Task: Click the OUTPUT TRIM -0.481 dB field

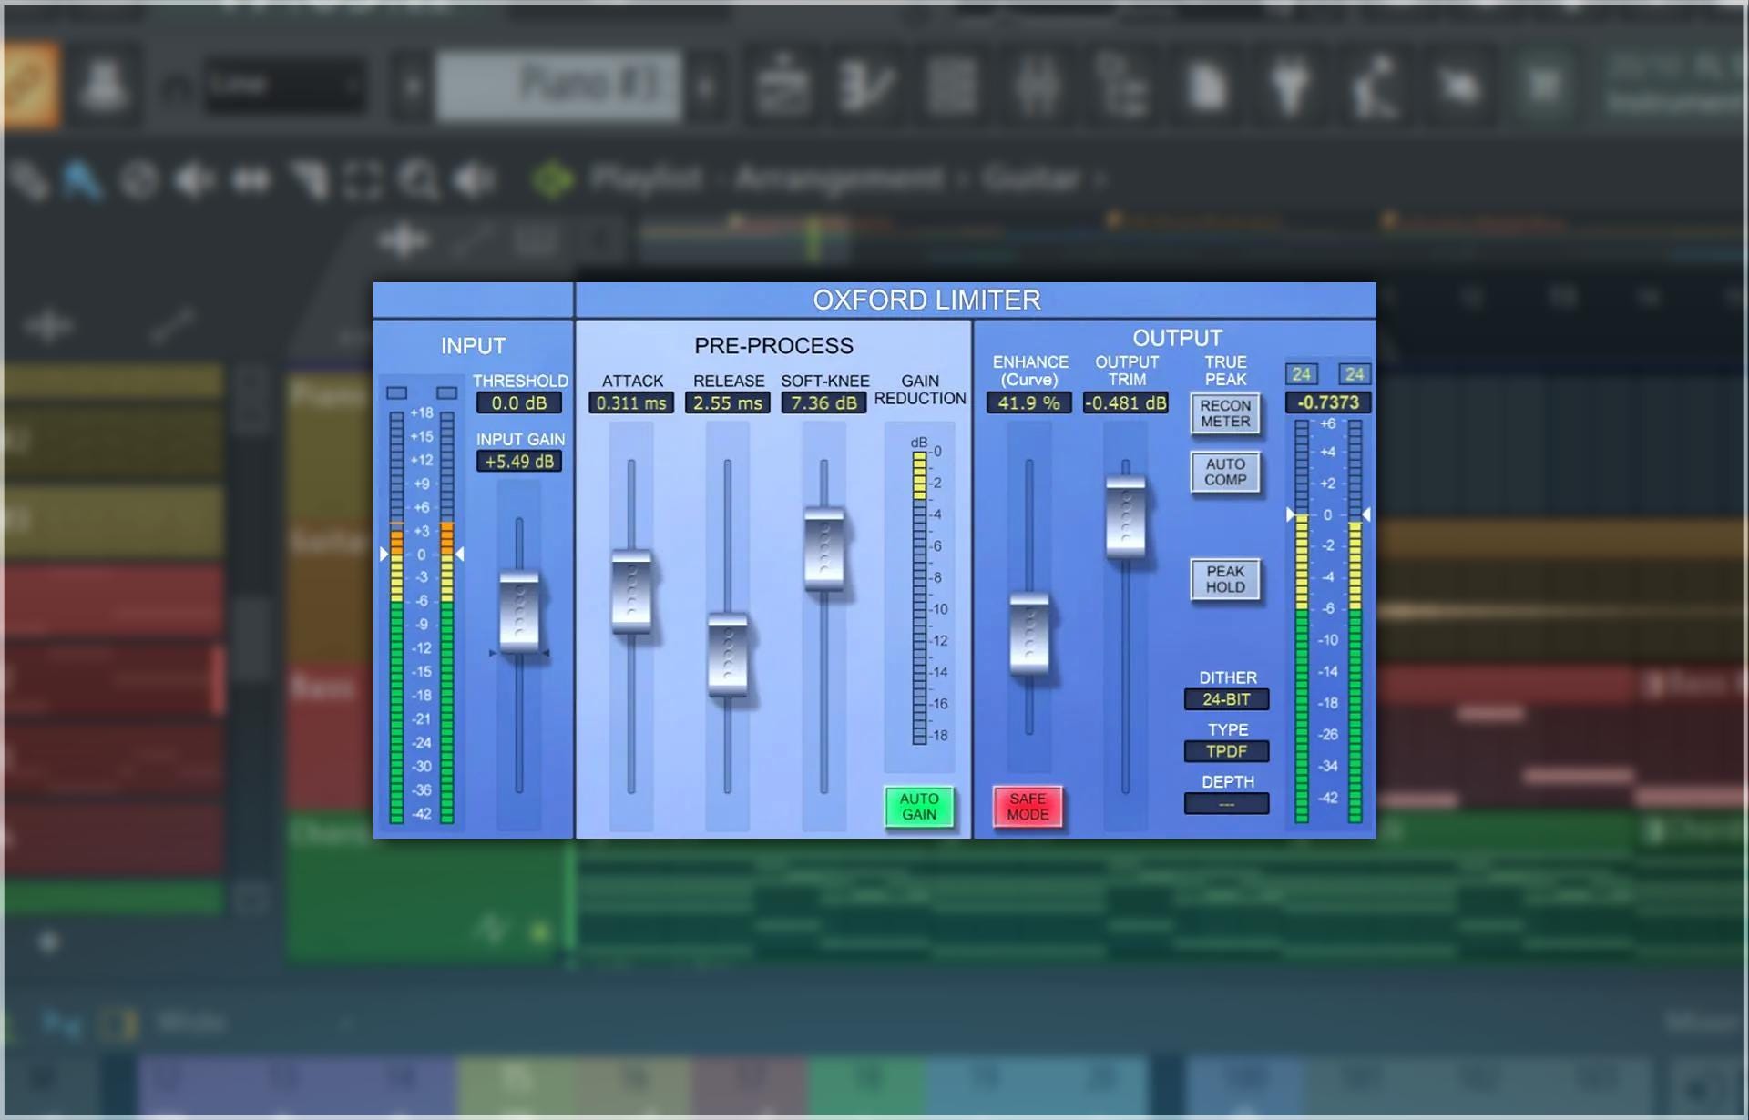Action: (1126, 402)
